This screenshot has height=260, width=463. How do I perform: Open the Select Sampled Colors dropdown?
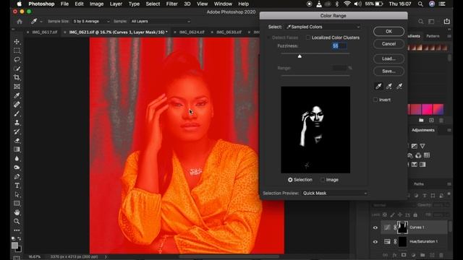click(x=323, y=27)
